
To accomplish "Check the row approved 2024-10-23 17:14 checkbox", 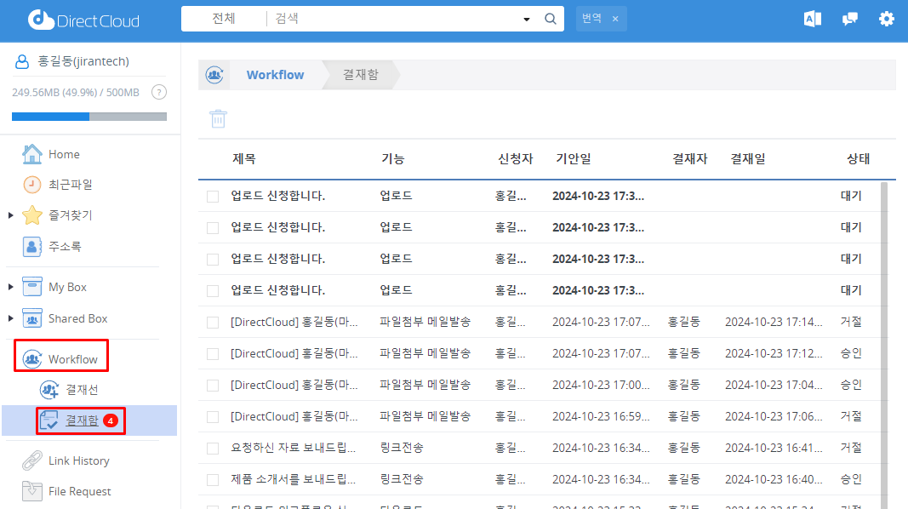I will pyautogui.click(x=213, y=322).
